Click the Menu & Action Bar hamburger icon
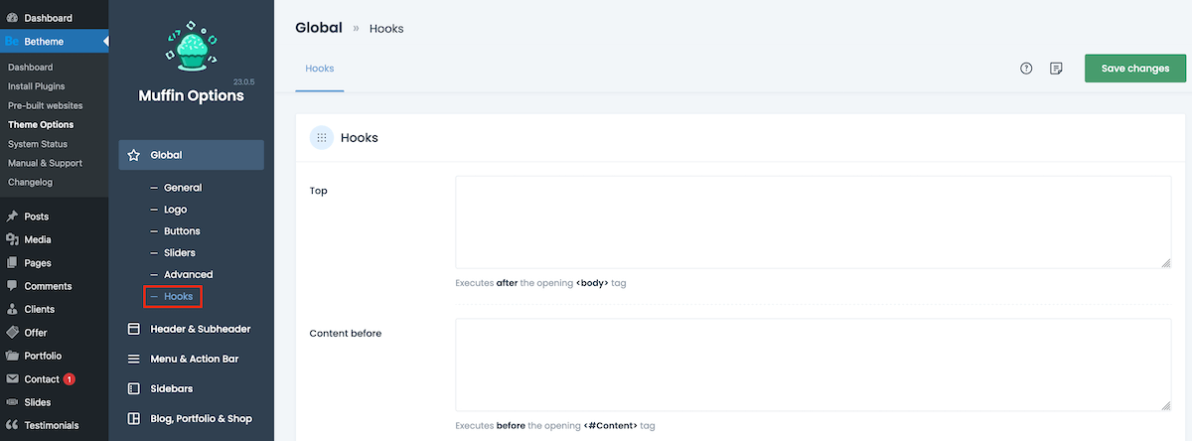1192x441 pixels. pyautogui.click(x=133, y=359)
